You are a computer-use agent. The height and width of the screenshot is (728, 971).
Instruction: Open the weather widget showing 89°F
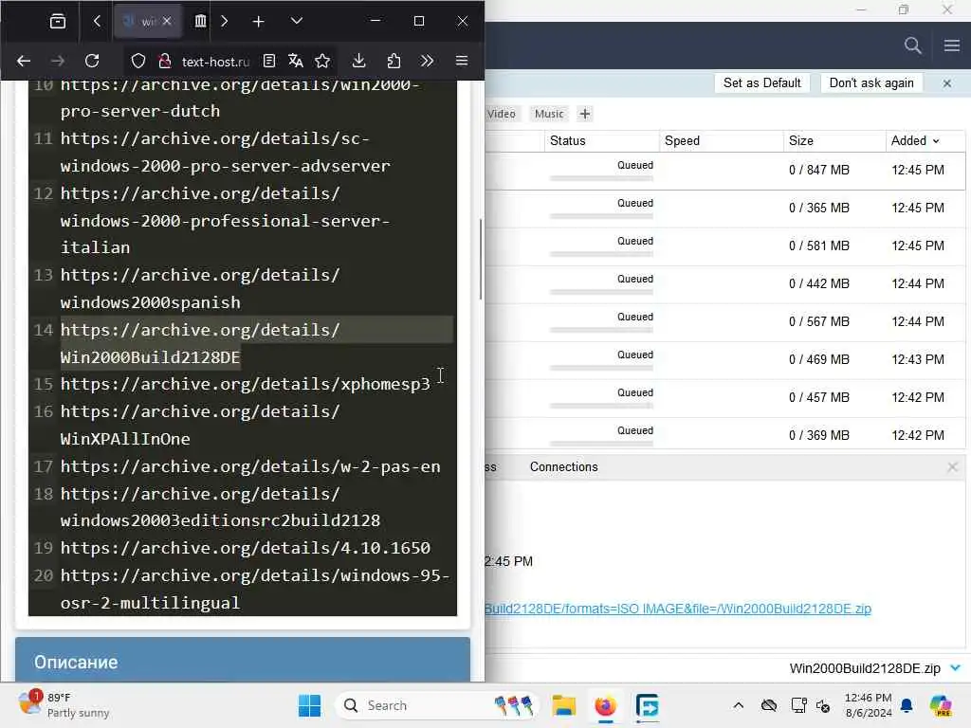coord(64,705)
